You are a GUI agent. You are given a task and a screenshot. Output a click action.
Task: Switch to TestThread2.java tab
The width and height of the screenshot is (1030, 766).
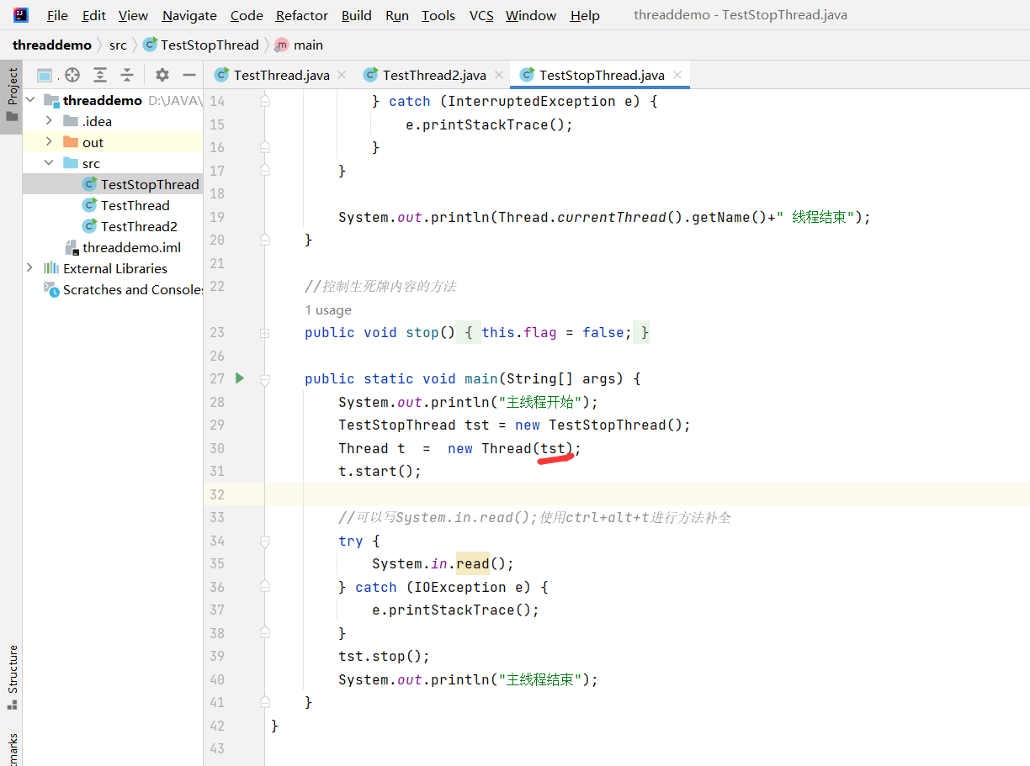[434, 75]
